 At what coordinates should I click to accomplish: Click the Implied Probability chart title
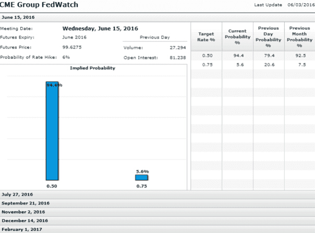[93, 68]
